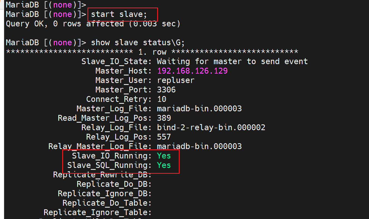Viewport: 369px width, 219px height.
Task: Click the 'Waiting for master to send event' text
Action: pyautogui.click(x=232, y=61)
